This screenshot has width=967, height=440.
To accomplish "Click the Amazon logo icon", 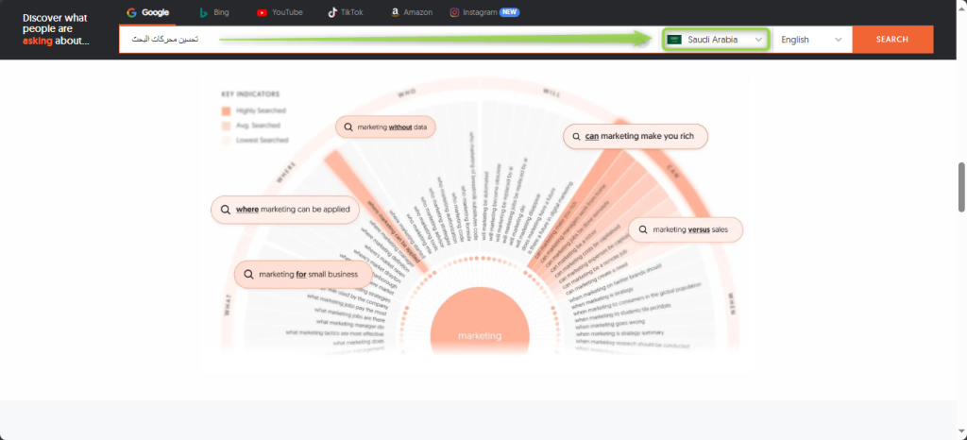I will tap(395, 12).
